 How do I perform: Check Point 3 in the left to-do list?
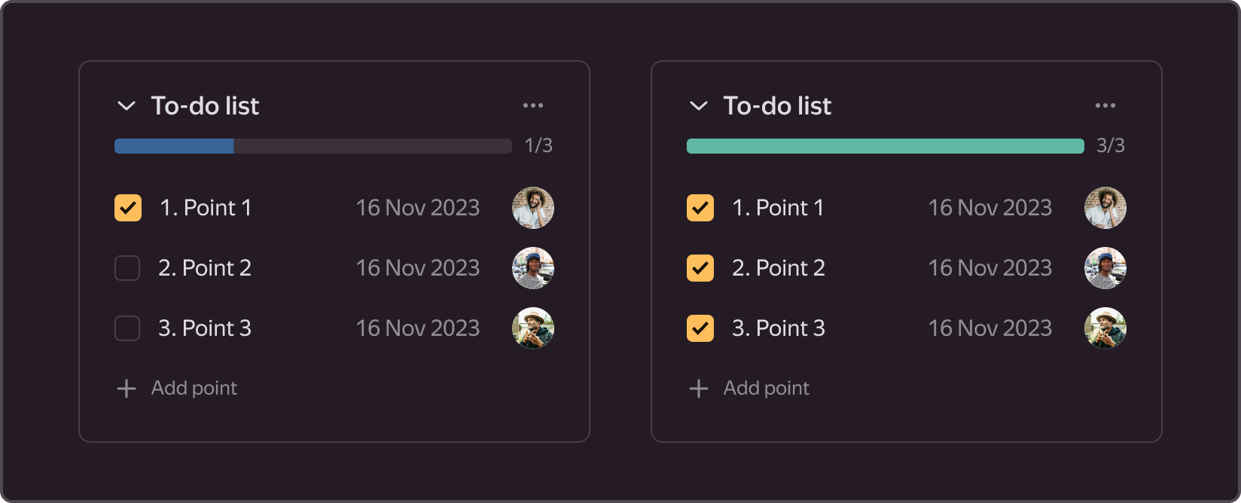pos(127,328)
